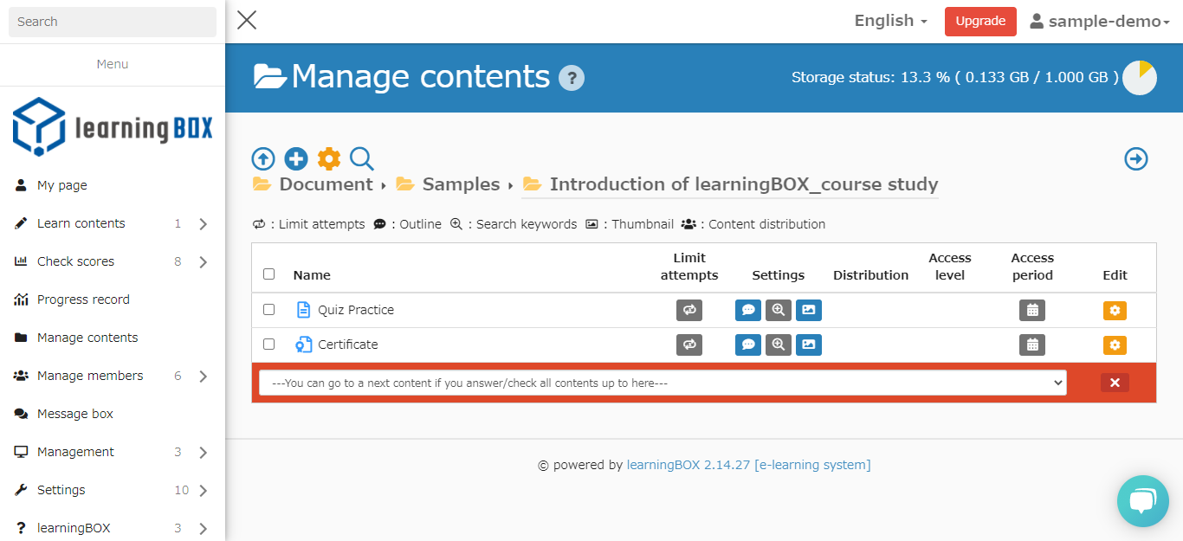Click the blue plus add-content icon
Viewport: 1183px width, 541px height.
pos(296,158)
